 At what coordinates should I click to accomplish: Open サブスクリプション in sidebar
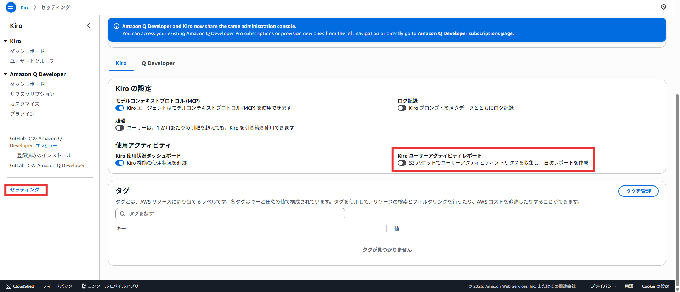coord(32,94)
